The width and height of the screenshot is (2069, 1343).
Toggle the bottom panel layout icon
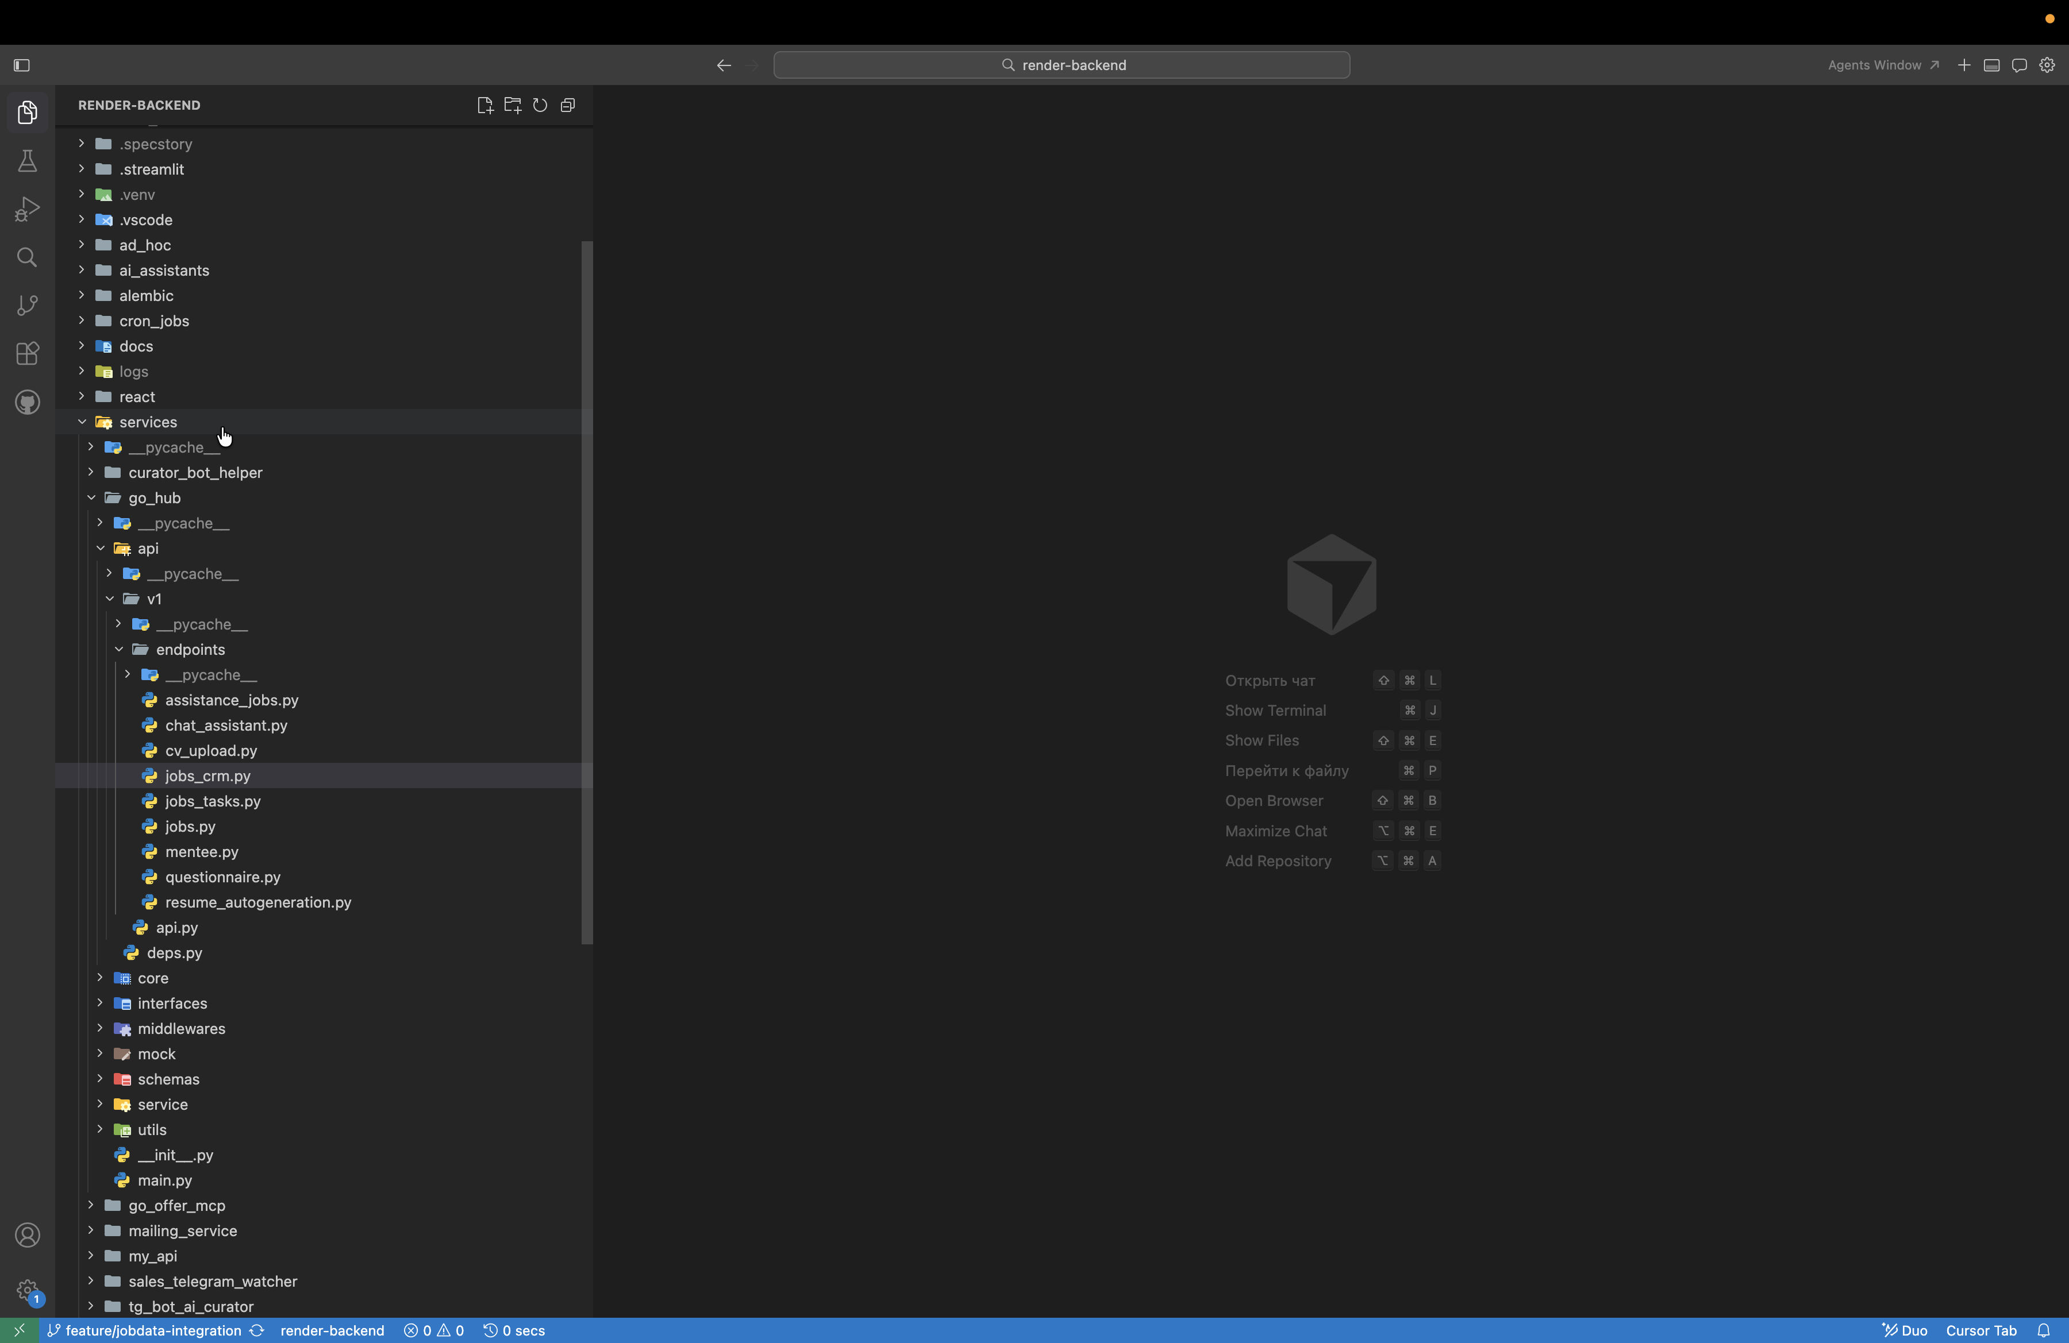click(1991, 65)
